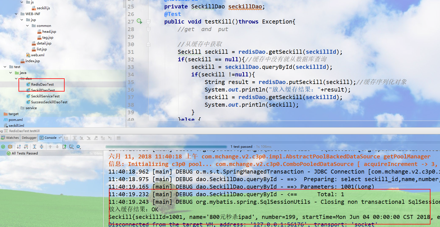The width and height of the screenshot is (440, 227).
Task: Select SeckillServiceTest class in tree
Action: click(43, 96)
